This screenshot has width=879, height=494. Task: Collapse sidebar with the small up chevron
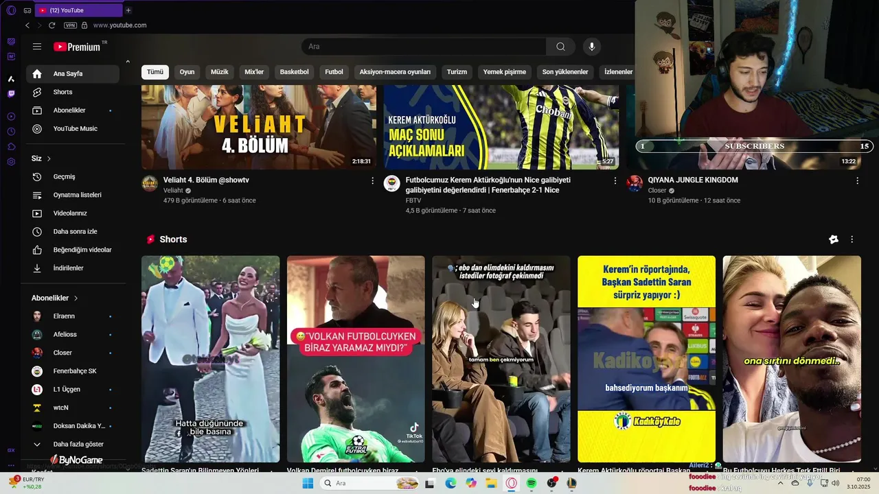(127, 62)
